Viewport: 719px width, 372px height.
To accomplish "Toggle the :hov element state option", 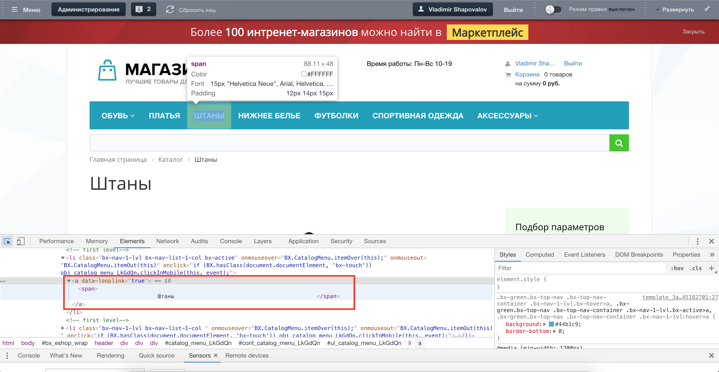I will [x=677, y=268].
